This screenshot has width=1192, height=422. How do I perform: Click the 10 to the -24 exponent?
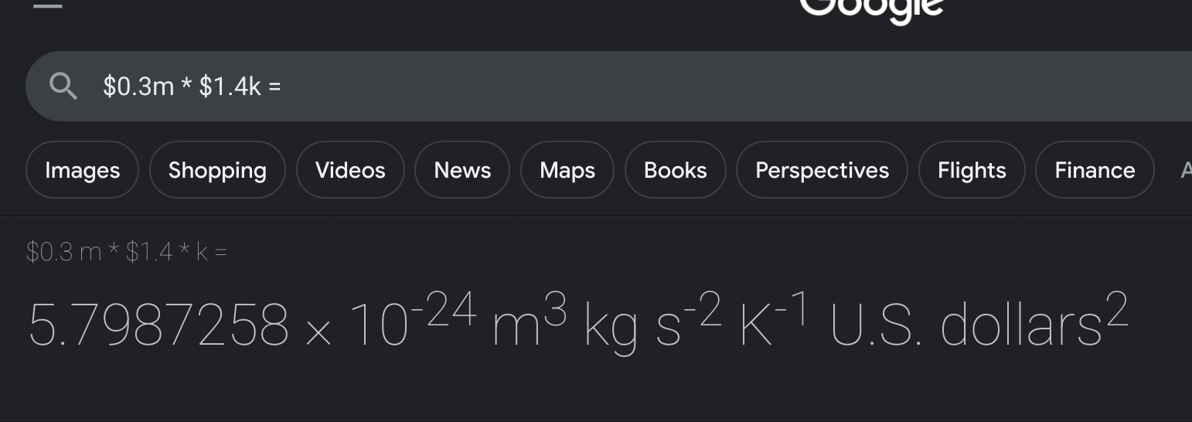pyautogui.click(x=414, y=318)
